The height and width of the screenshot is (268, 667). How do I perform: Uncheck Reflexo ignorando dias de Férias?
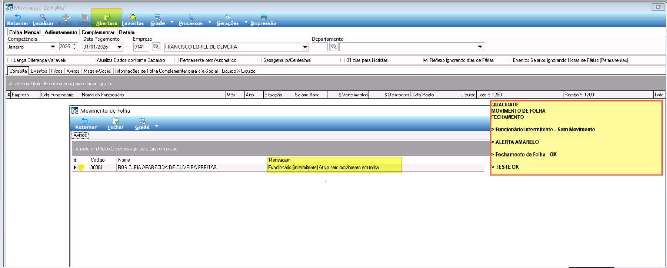coord(426,60)
